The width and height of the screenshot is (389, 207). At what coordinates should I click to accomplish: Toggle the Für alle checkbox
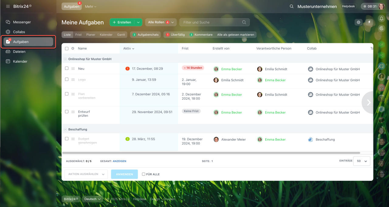144,174
